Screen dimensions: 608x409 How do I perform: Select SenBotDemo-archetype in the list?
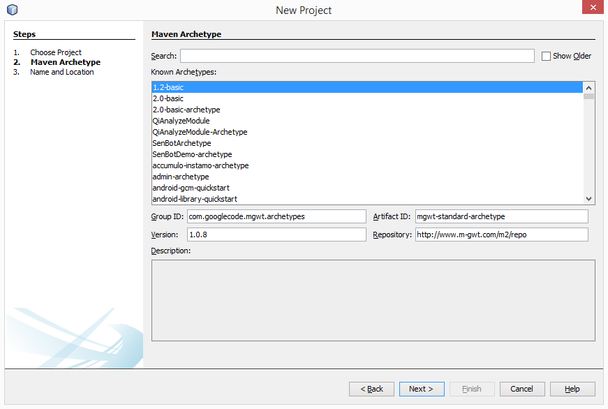pyautogui.click(x=367, y=154)
